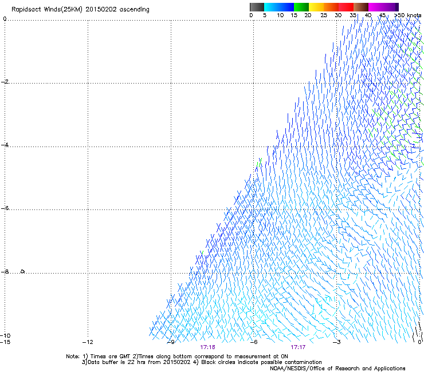Click the '-4' latitude label on left axis

pyautogui.click(x=5, y=145)
